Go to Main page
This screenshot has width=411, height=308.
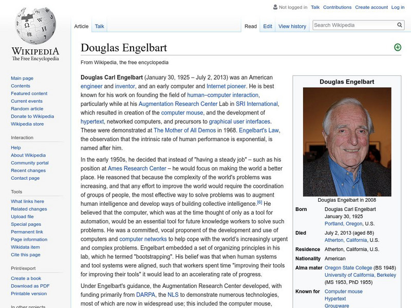(22, 78)
